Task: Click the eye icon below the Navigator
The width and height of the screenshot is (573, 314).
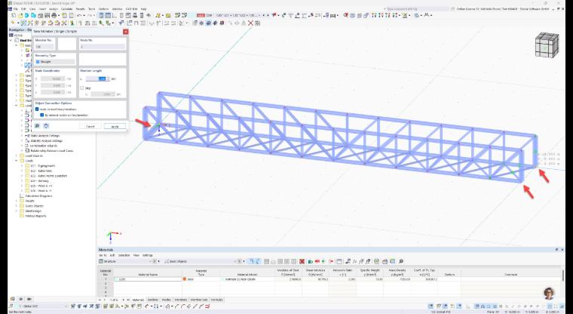Action: 21,299
